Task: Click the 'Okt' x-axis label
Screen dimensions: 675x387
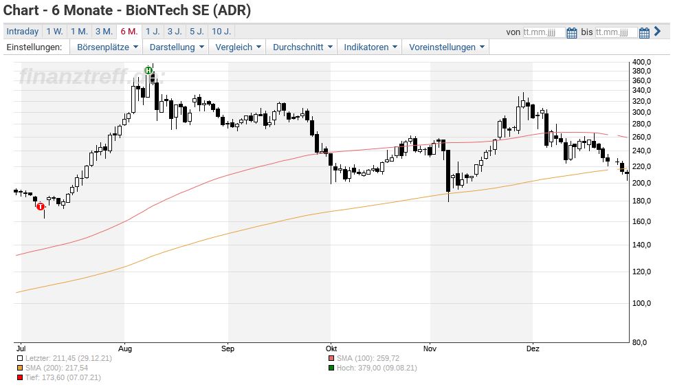Action: tap(331, 349)
